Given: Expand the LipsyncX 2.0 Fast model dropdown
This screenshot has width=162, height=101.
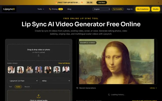Looking at the screenshot, I should tap(23, 81).
